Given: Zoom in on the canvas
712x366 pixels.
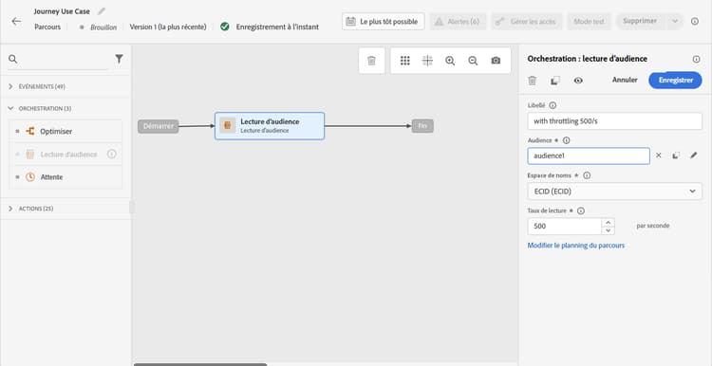Looking at the screenshot, I should [450, 61].
